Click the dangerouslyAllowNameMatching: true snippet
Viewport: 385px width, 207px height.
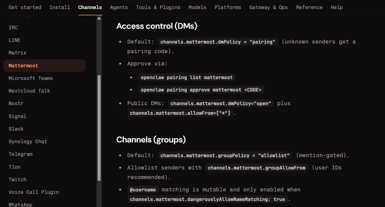pos(208,199)
